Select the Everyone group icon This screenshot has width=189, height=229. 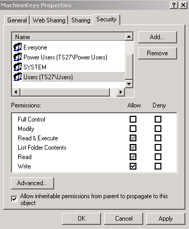(18, 47)
